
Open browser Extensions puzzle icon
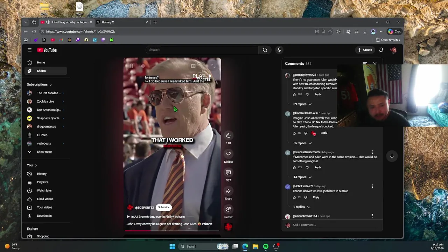click(x=338, y=31)
